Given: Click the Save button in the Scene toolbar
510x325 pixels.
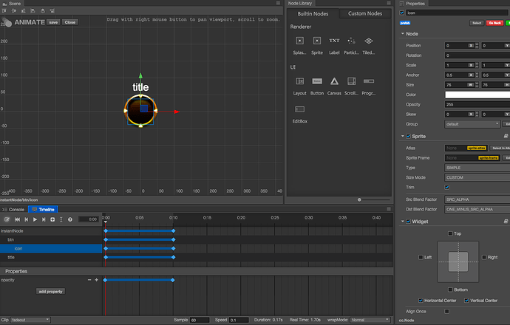Looking at the screenshot, I should coord(52,22).
